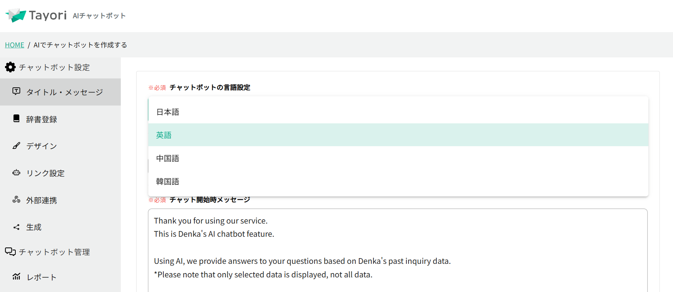Choose 英語 in the language list
This screenshot has height=292, width=673.
point(164,135)
